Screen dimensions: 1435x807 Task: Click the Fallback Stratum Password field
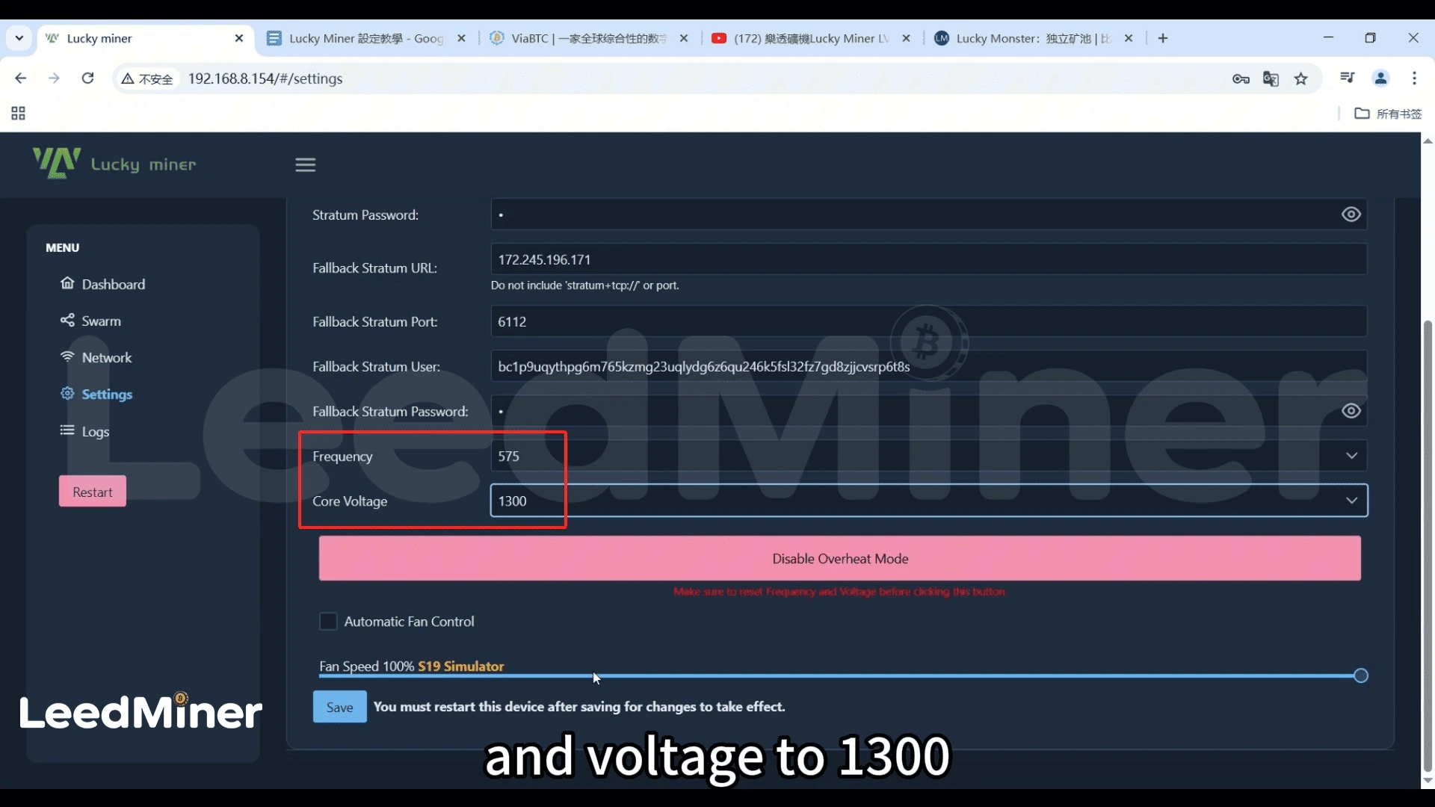tap(929, 411)
